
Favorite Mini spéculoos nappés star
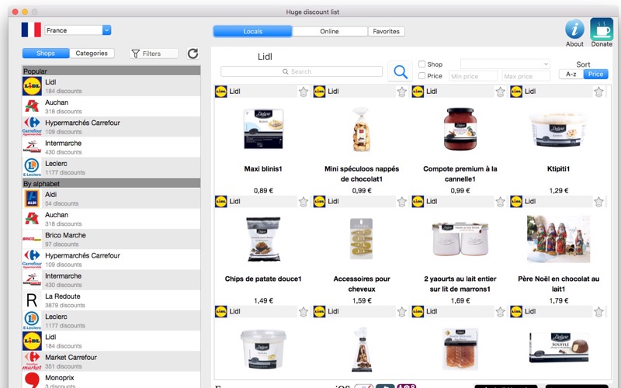pyautogui.click(x=401, y=92)
